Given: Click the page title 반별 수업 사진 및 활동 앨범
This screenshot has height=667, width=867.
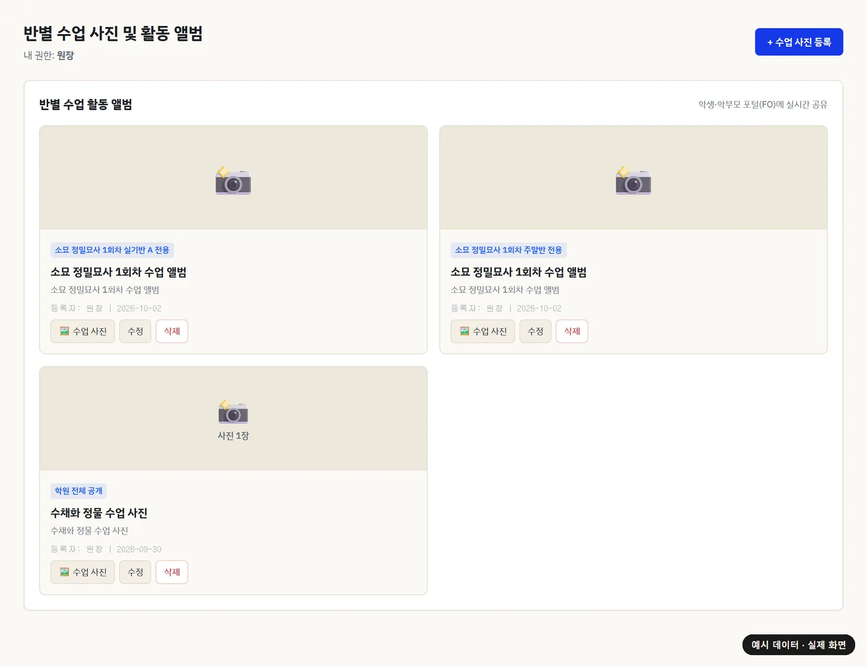Looking at the screenshot, I should [113, 33].
